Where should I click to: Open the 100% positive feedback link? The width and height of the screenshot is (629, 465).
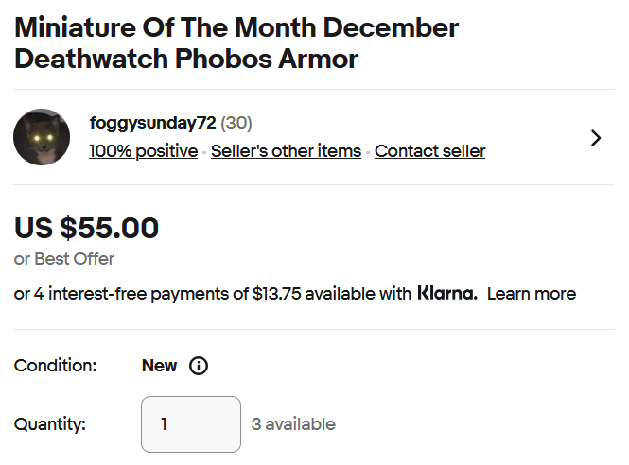144,151
